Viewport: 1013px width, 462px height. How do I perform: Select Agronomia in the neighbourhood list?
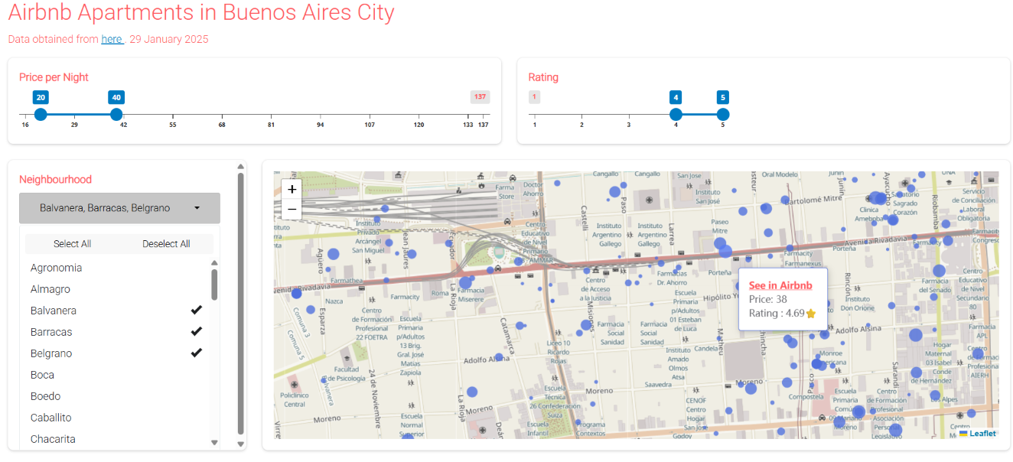click(119, 268)
